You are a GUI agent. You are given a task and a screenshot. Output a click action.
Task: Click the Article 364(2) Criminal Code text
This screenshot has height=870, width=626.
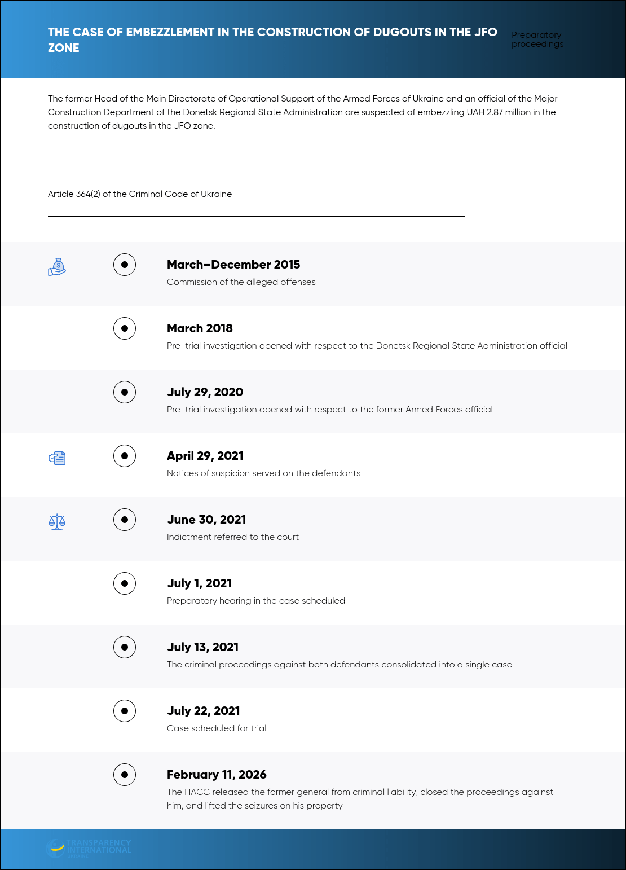140,194
